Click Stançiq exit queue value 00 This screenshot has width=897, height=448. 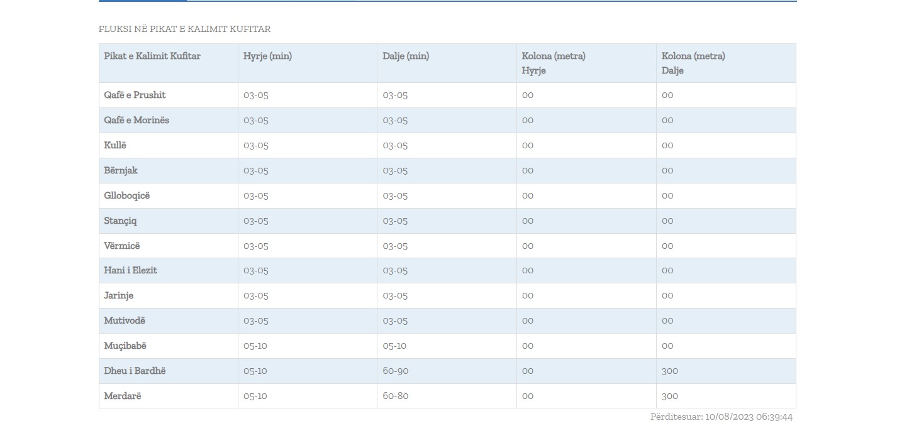tap(667, 221)
